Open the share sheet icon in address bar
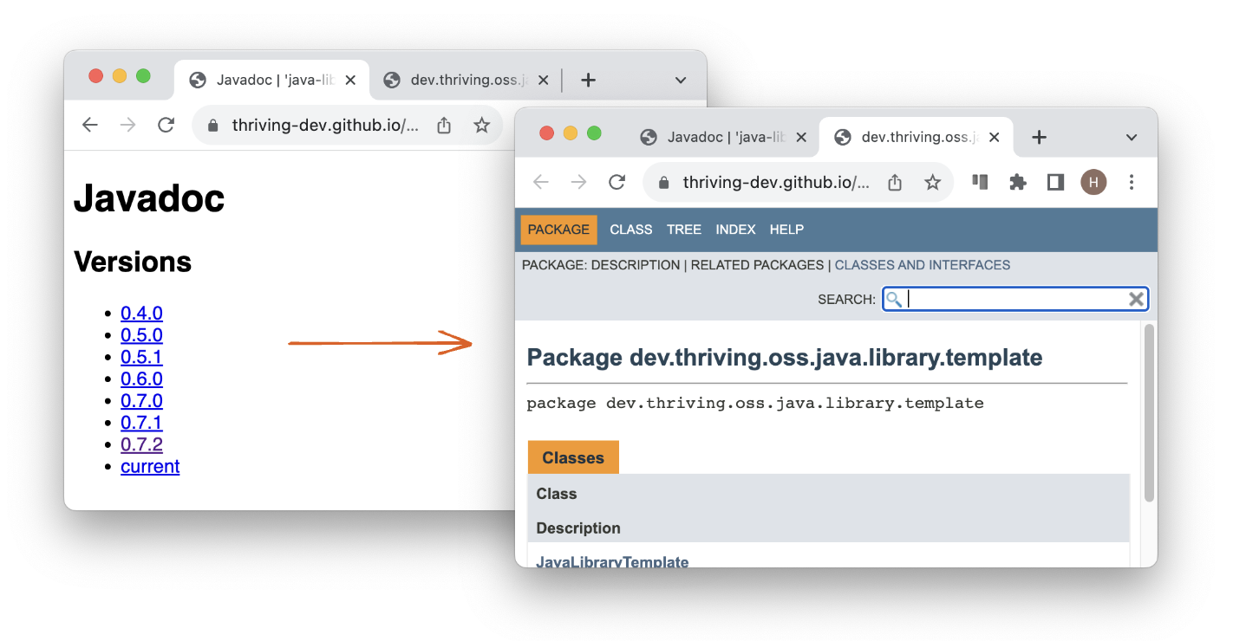This screenshot has height=641, width=1233. 894,182
